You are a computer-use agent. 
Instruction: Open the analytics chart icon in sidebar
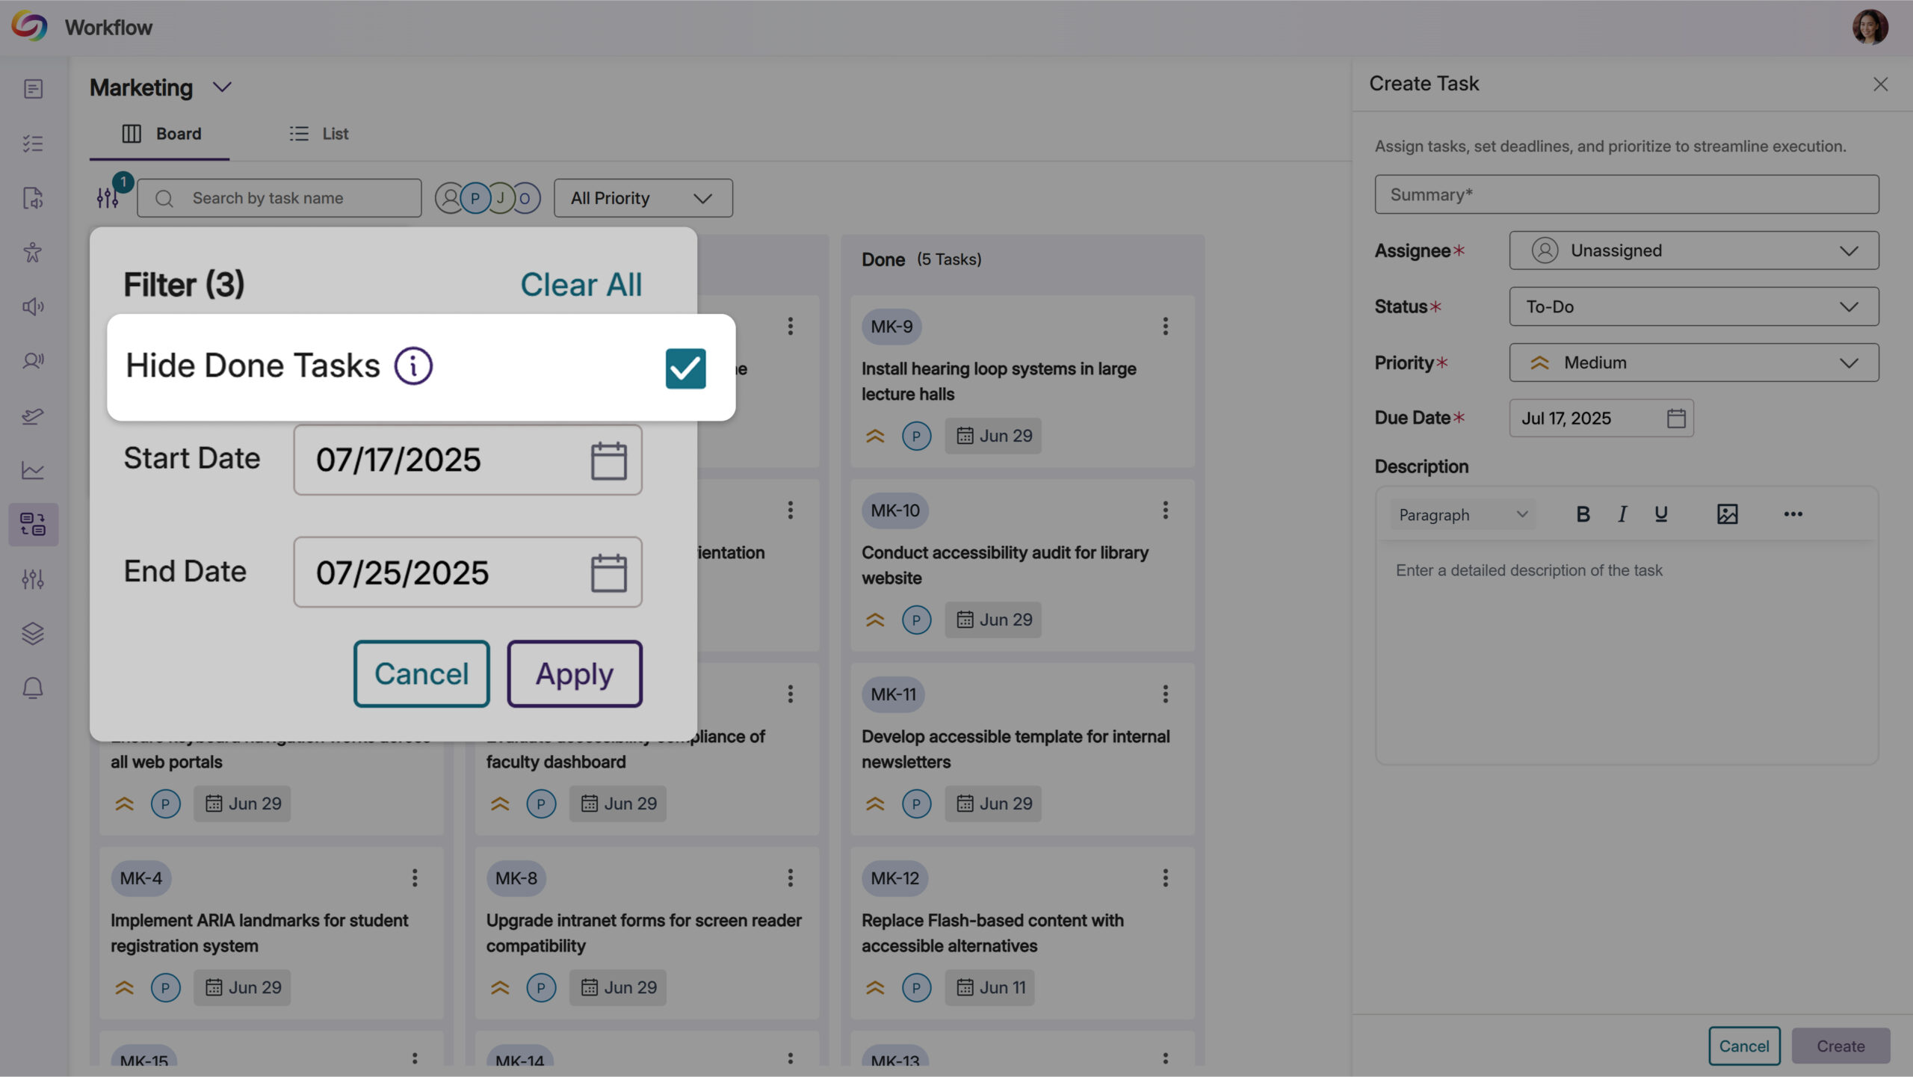click(x=33, y=470)
